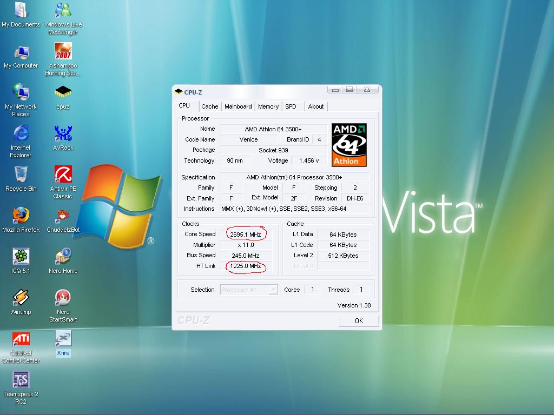Switch to the CPU tab
Viewport: 554px width, 415px height.
click(x=184, y=105)
